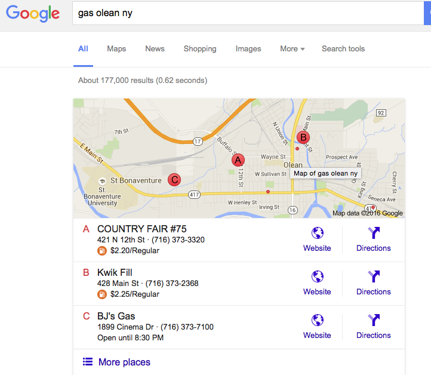The height and width of the screenshot is (375, 431).
Task: Click Open until 8:30 PM text
Action: pyautogui.click(x=130, y=337)
